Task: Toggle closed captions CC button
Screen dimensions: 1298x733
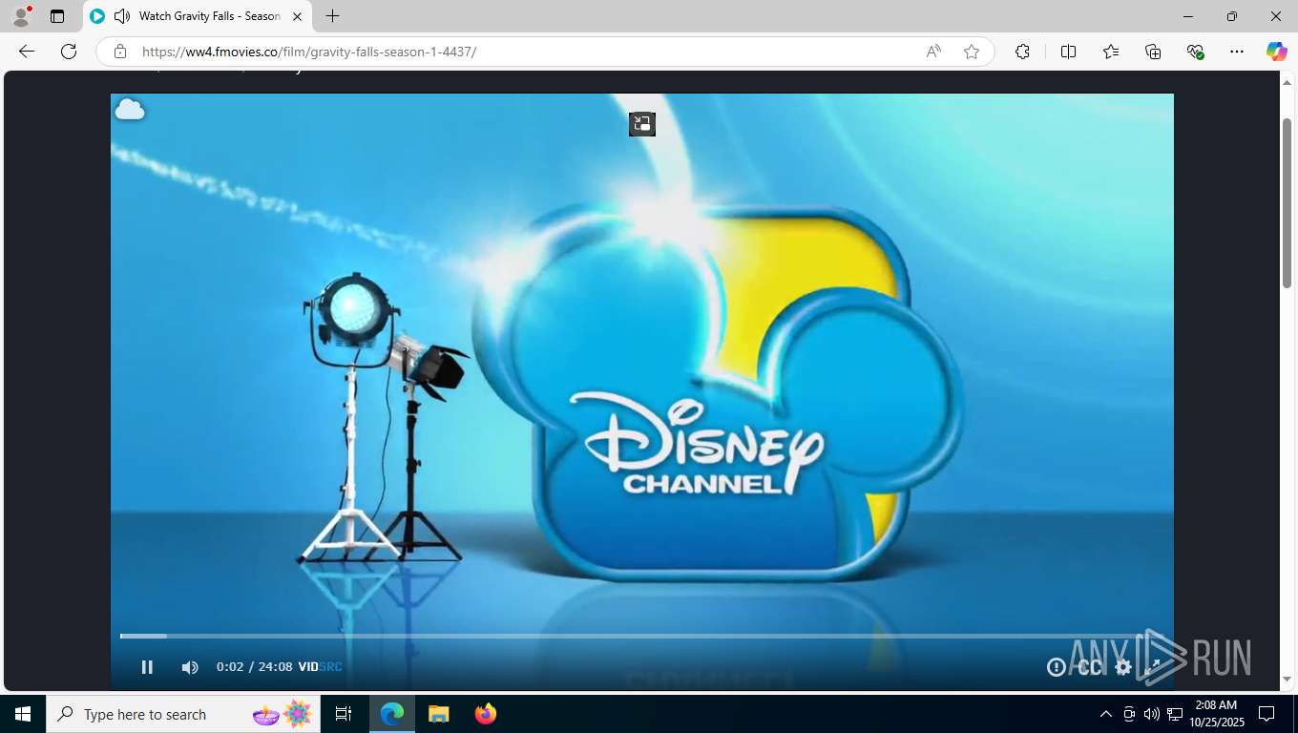Action: (x=1089, y=667)
